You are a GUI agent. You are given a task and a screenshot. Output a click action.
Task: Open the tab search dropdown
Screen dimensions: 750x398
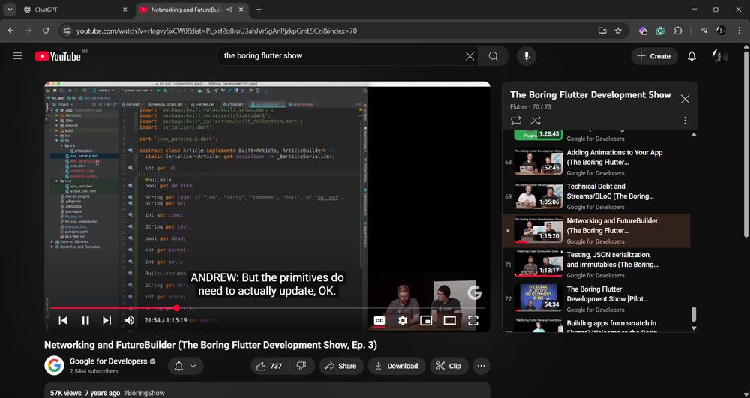click(10, 10)
